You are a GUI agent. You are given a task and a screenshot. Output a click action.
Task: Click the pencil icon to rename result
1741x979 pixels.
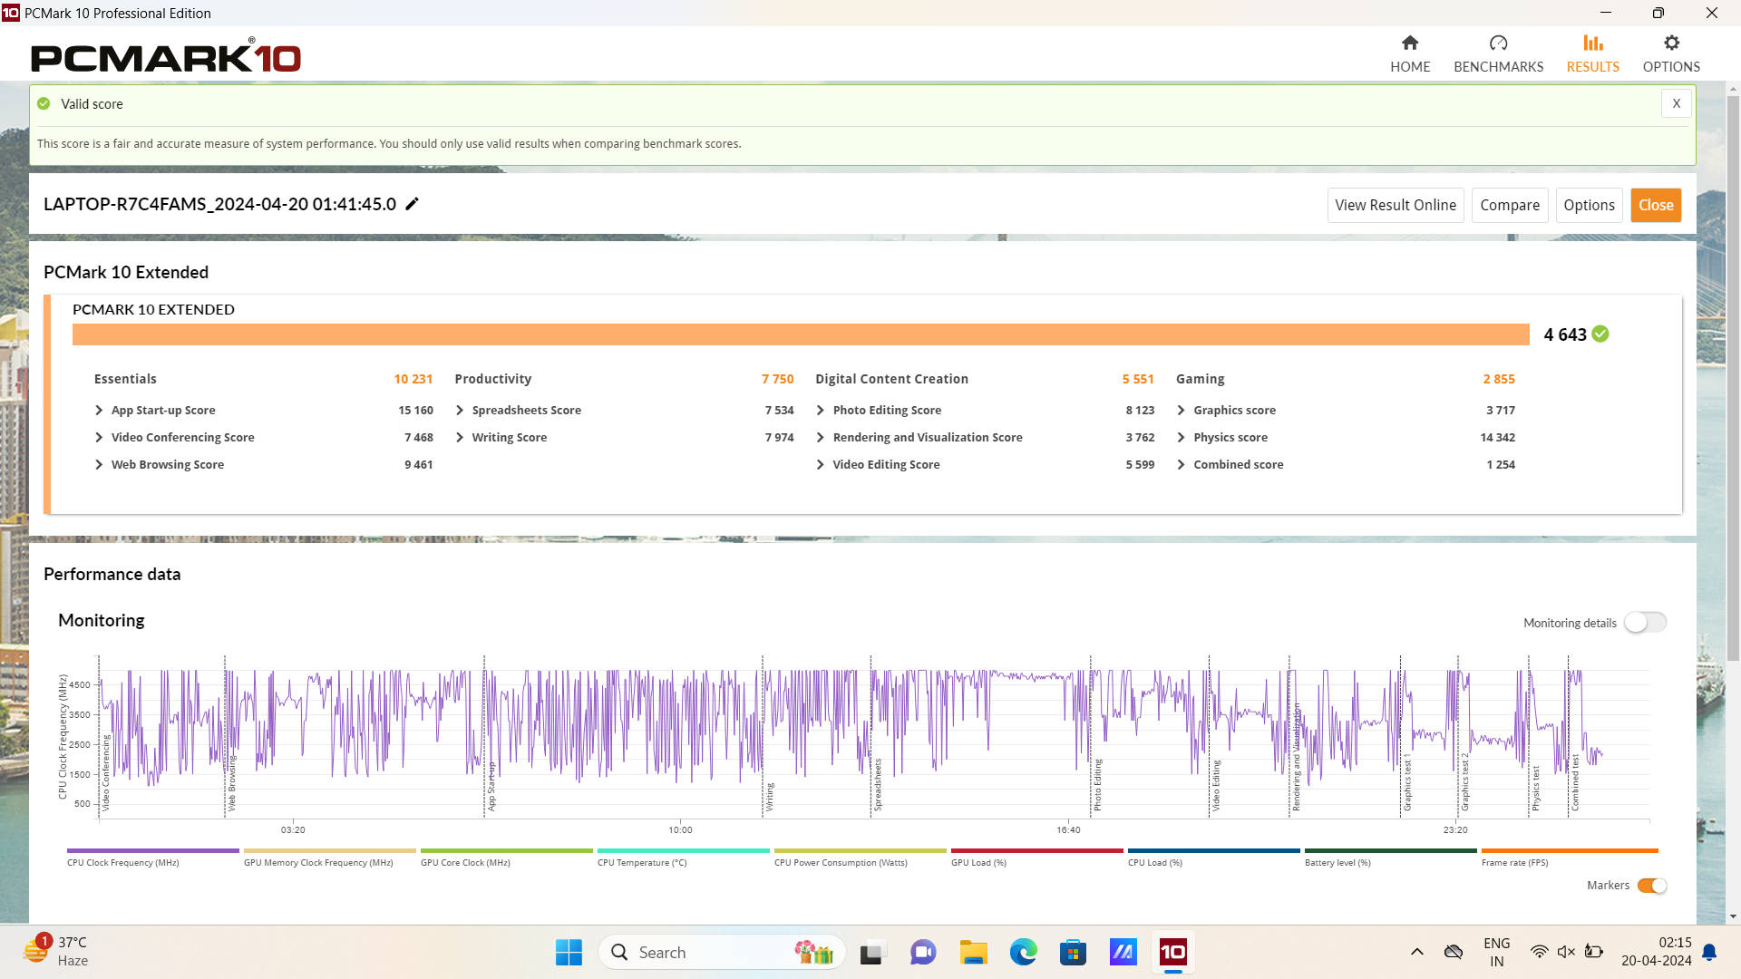coord(412,204)
